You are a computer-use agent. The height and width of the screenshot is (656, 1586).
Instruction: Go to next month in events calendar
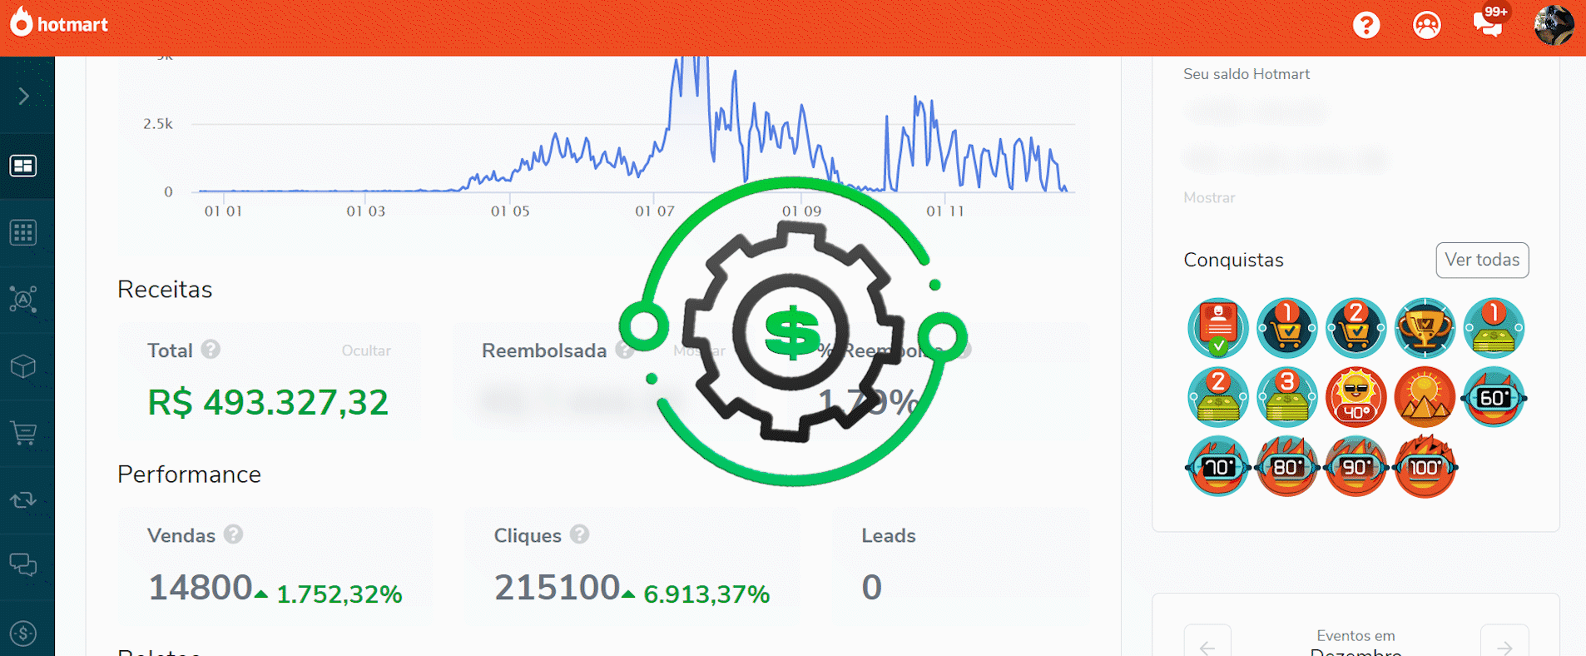[x=1504, y=643]
